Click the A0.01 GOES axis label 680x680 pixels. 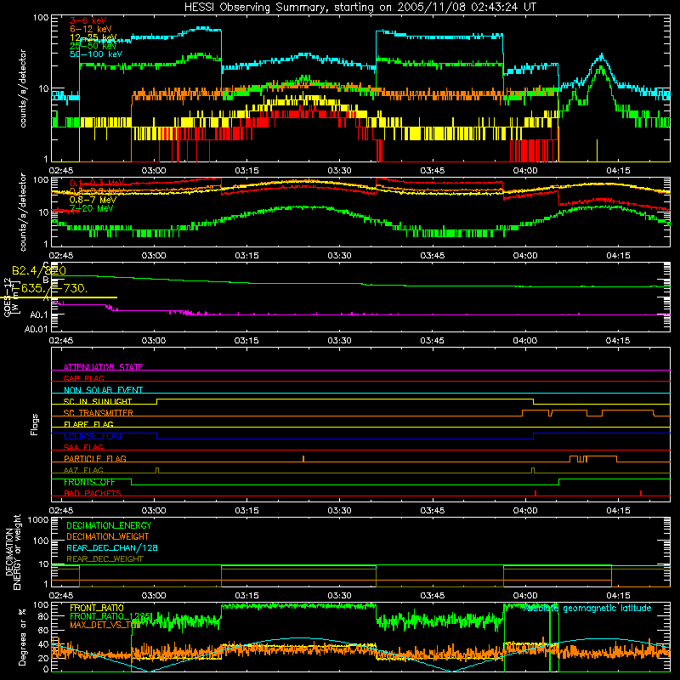[x=37, y=329]
